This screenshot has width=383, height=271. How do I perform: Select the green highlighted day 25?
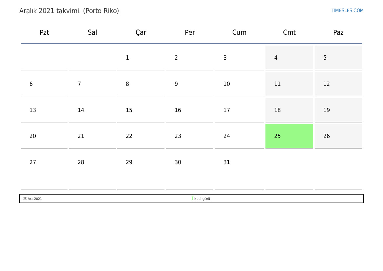pyautogui.click(x=289, y=136)
